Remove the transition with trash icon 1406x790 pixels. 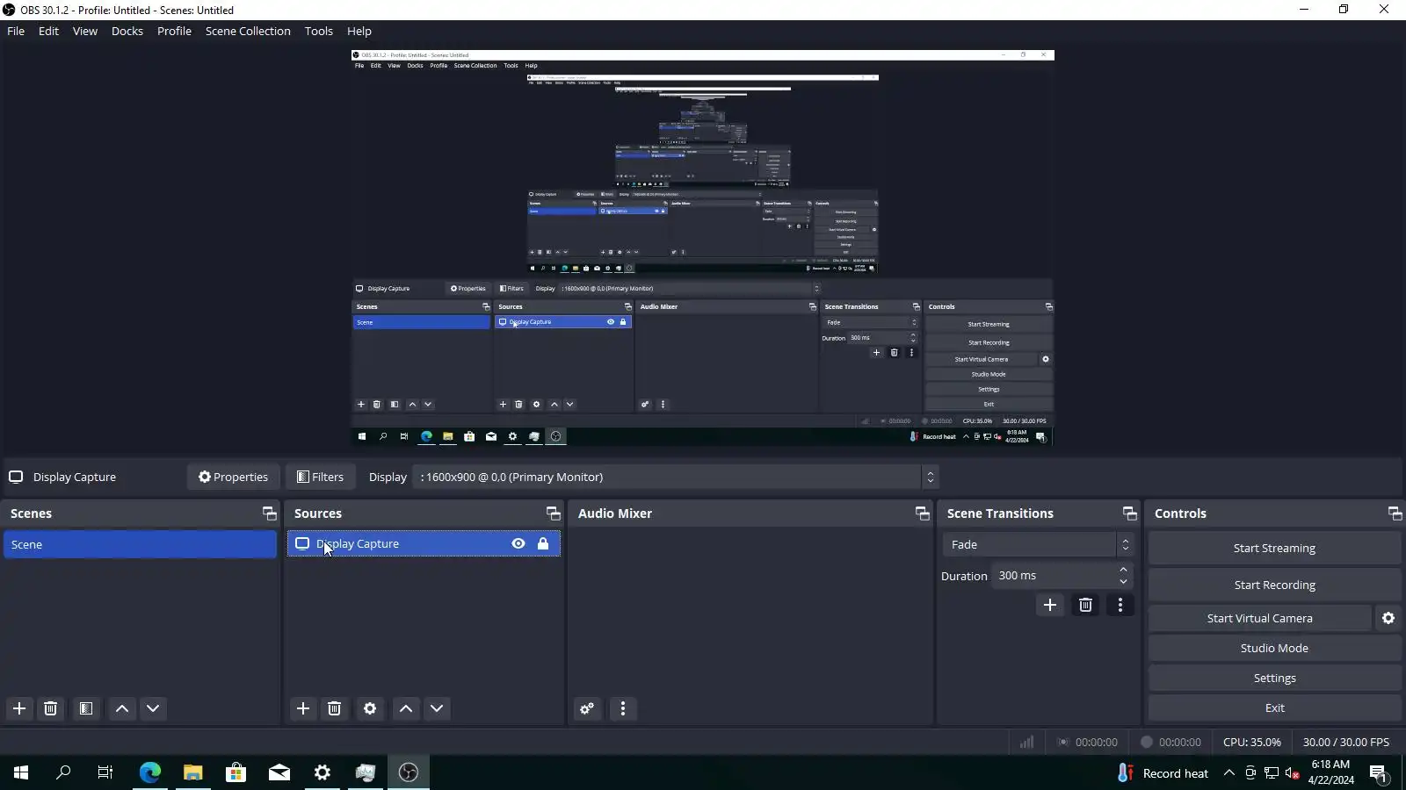(x=1086, y=605)
